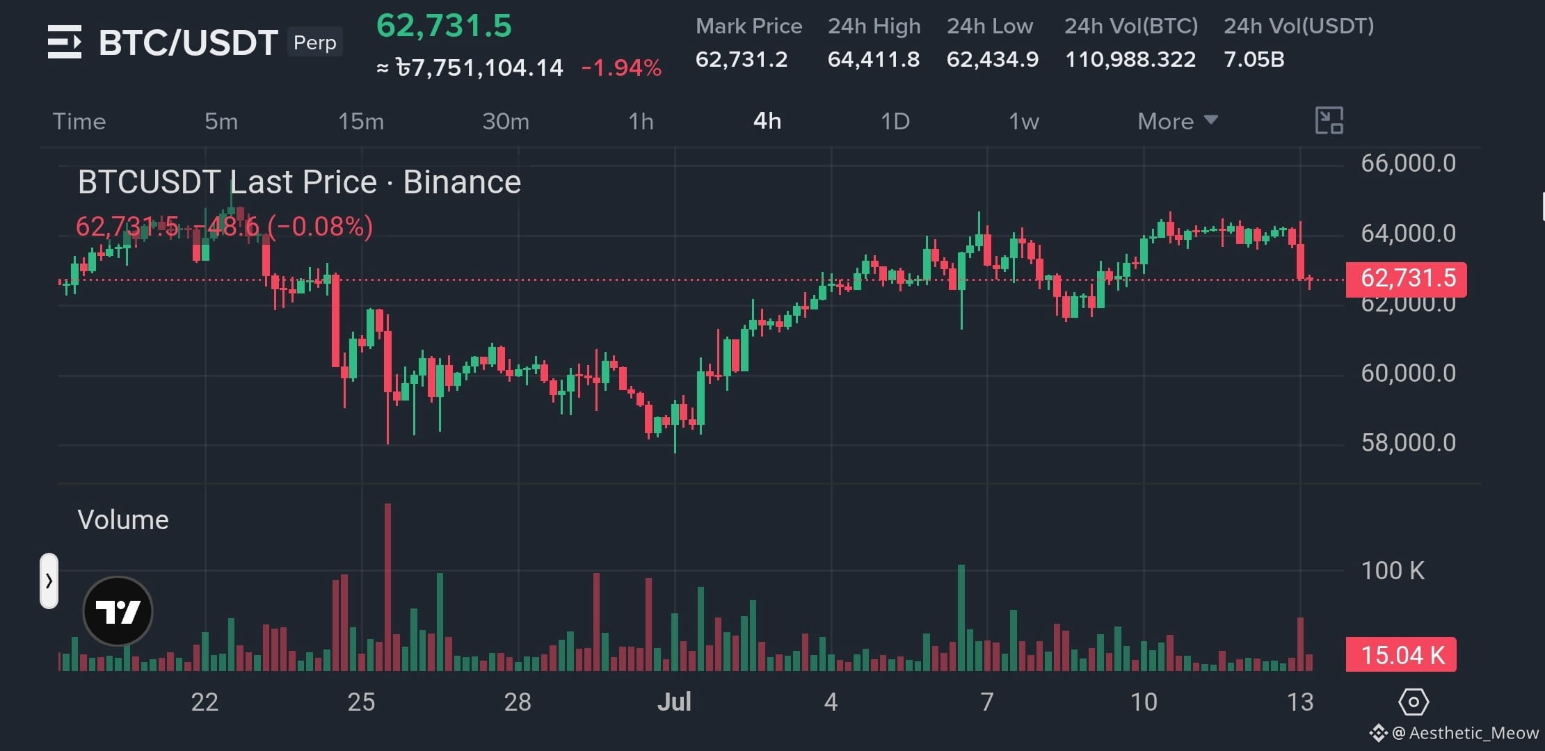Switch to the 1h interval

tap(641, 121)
